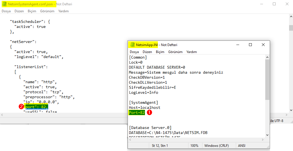Screen dimensions: 293x151
Task: Maximize the NetsimApp.INI window
Action: tap(250, 45)
